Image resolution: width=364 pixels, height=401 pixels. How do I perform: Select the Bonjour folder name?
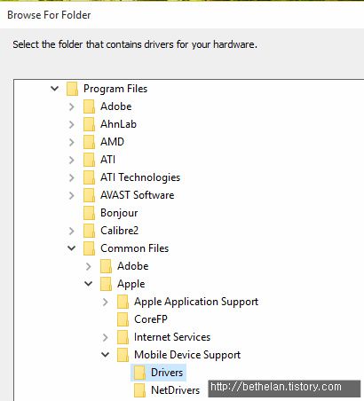pos(119,213)
